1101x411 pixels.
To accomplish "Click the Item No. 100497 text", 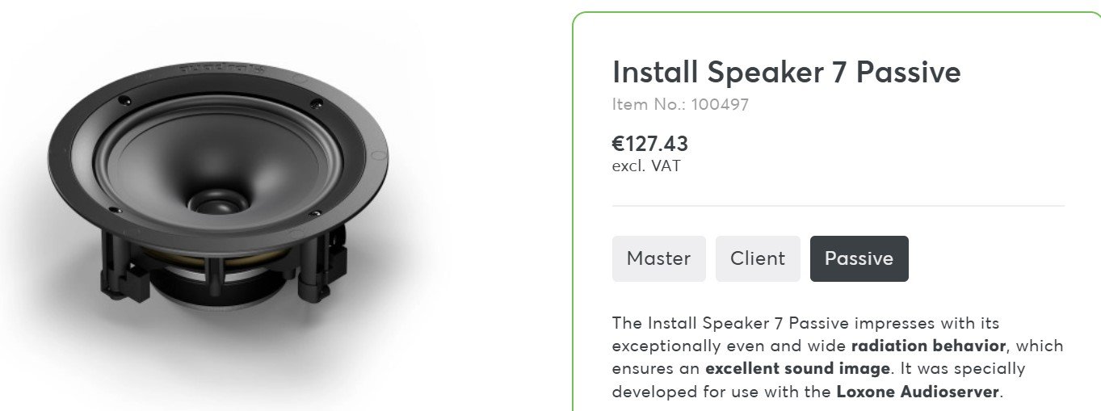I will point(681,104).
